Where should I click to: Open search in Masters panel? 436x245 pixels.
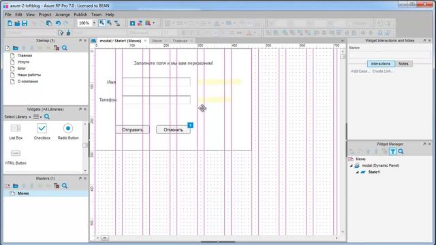pos(65,186)
